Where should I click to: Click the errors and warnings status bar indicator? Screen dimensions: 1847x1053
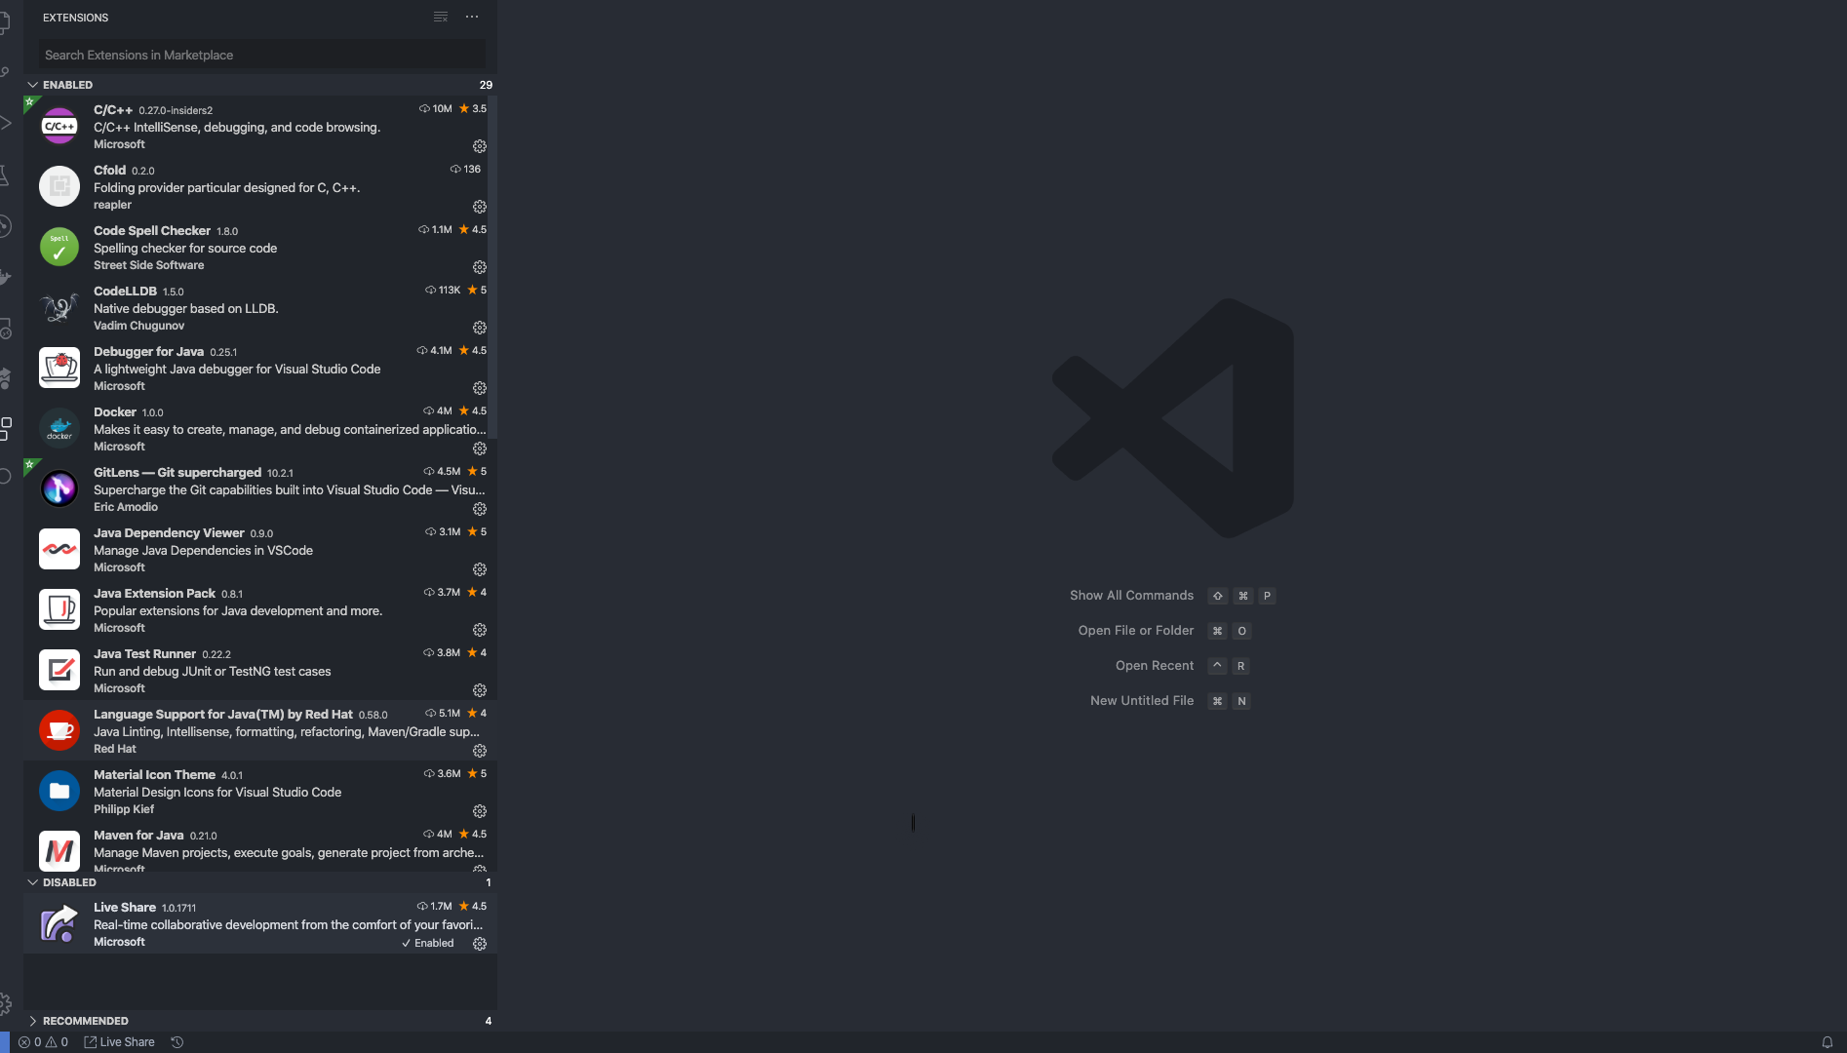(x=44, y=1041)
